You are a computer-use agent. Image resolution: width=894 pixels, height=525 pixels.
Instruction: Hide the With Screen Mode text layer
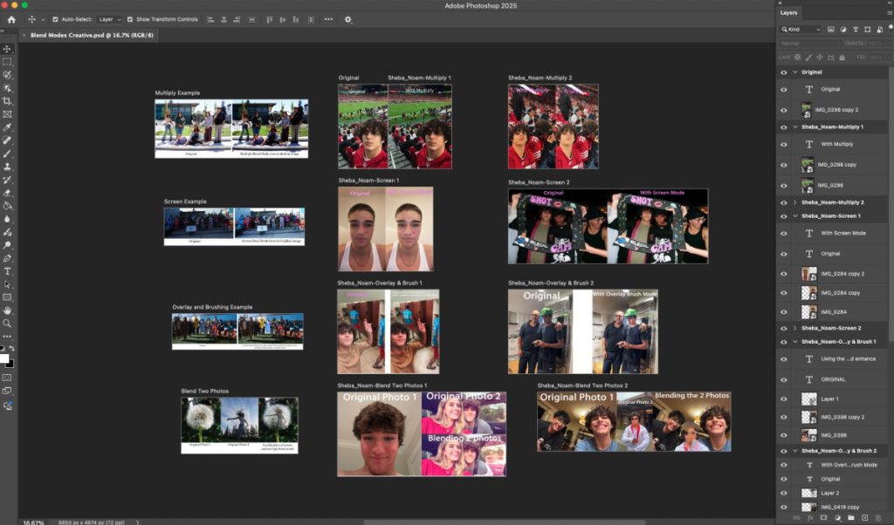(x=783, y=234)
